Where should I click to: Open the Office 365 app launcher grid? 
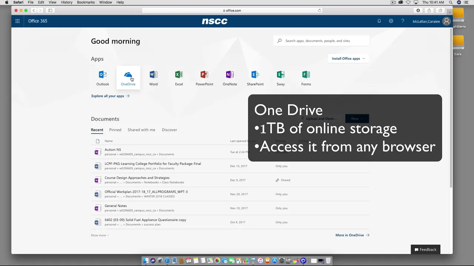[x=17, y=21]
